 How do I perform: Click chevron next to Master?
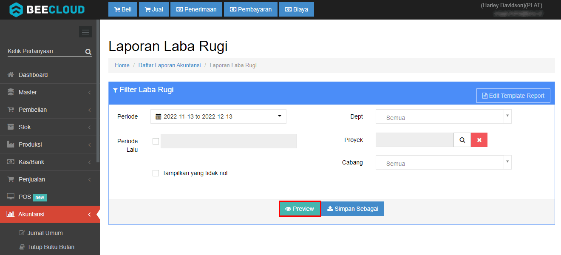89,92
